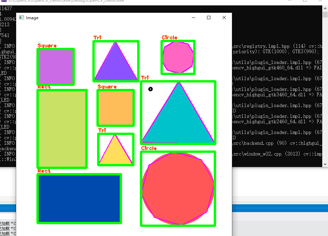Screen dimensions: 328x236
Task: Click the console scrollbar thumb
Action: [x=325, y=14]
